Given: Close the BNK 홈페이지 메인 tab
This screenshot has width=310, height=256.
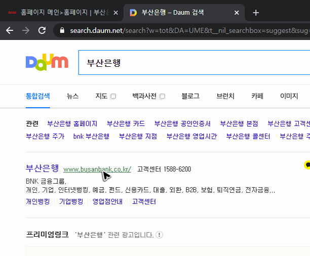Looking at the screenshot, I should pyautogui.click(x=116, y=13).
